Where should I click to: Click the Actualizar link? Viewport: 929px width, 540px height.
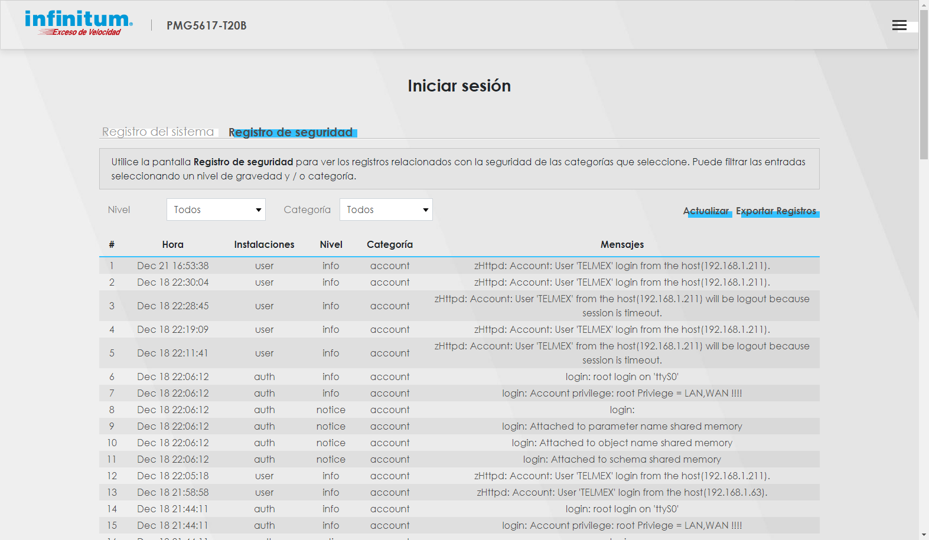(x=706, y=211)
